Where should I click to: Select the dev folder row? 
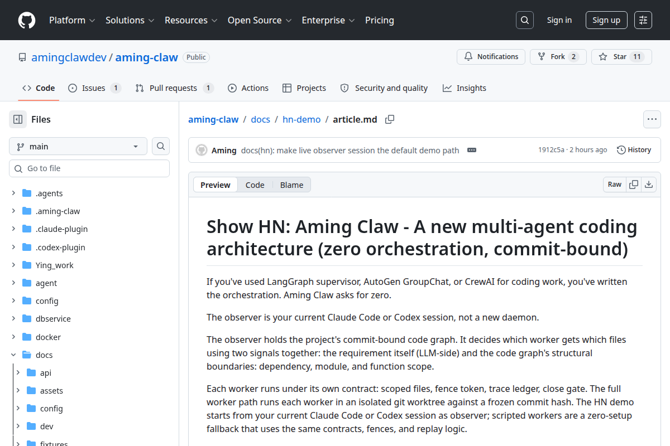[92, 426]
